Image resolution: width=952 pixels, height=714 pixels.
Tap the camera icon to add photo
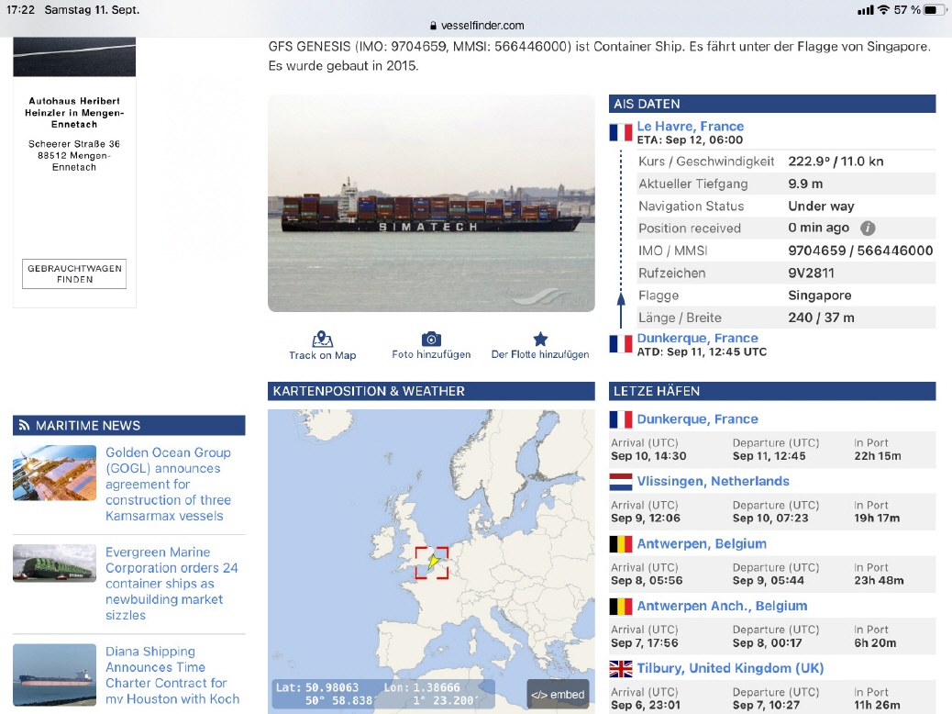[x=431, y=339]
